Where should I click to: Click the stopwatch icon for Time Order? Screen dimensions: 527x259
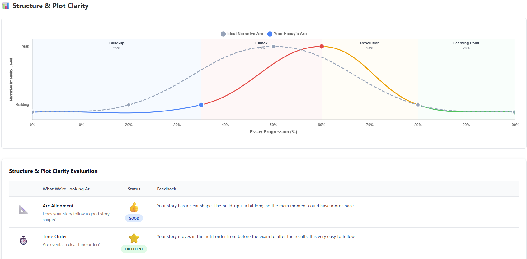(23, 240)
